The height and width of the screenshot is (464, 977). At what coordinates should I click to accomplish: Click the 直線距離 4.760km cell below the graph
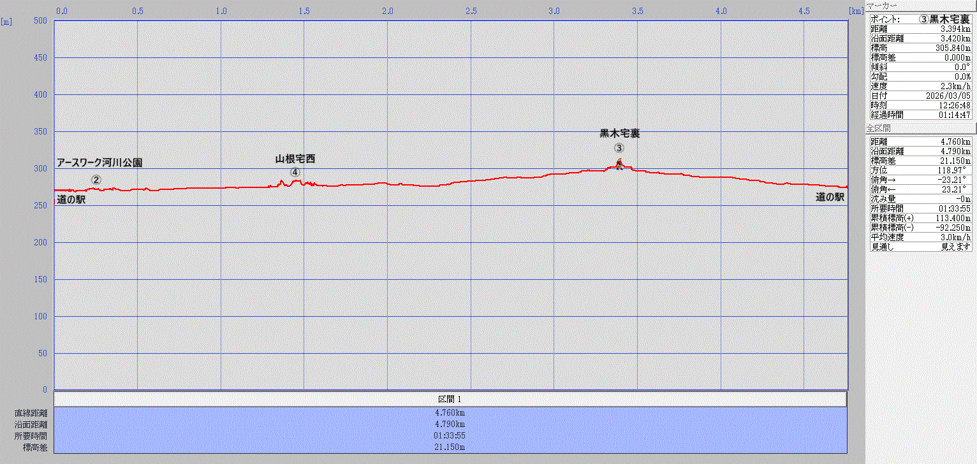coord(450,413)
